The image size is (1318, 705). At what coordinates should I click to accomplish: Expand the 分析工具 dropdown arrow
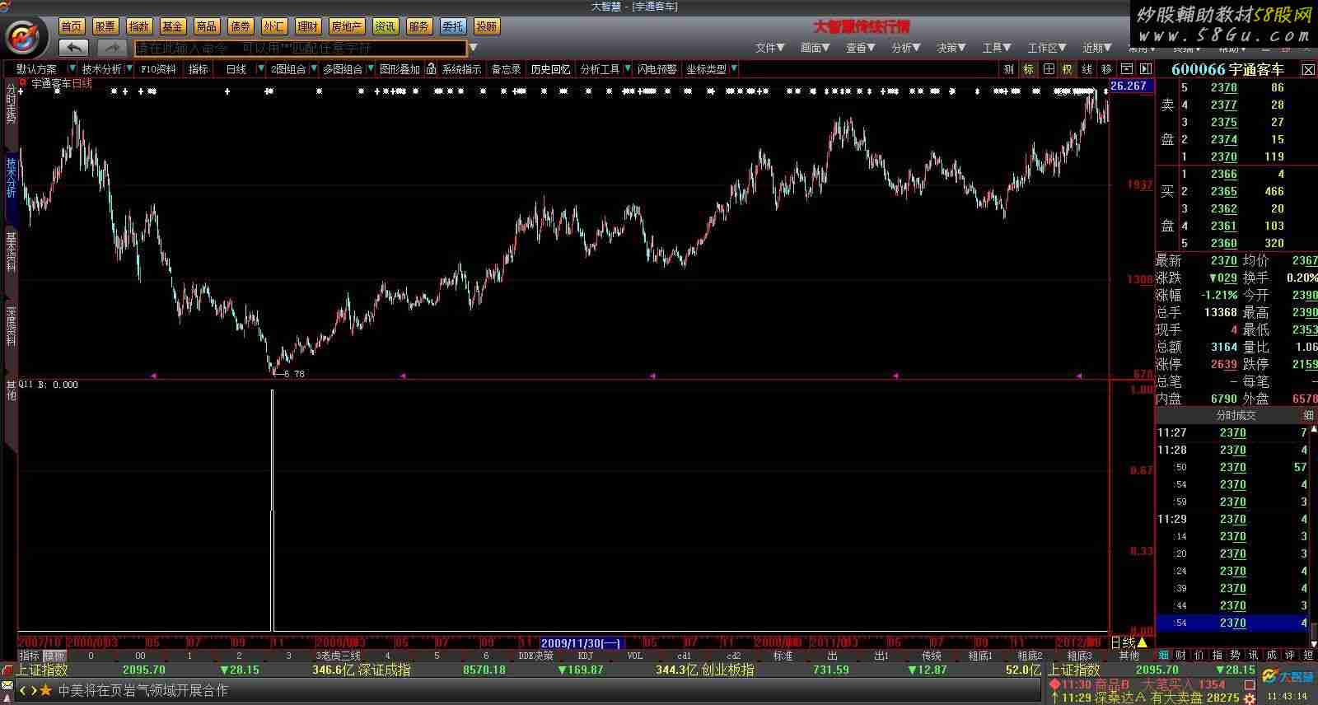click(628, 68)
